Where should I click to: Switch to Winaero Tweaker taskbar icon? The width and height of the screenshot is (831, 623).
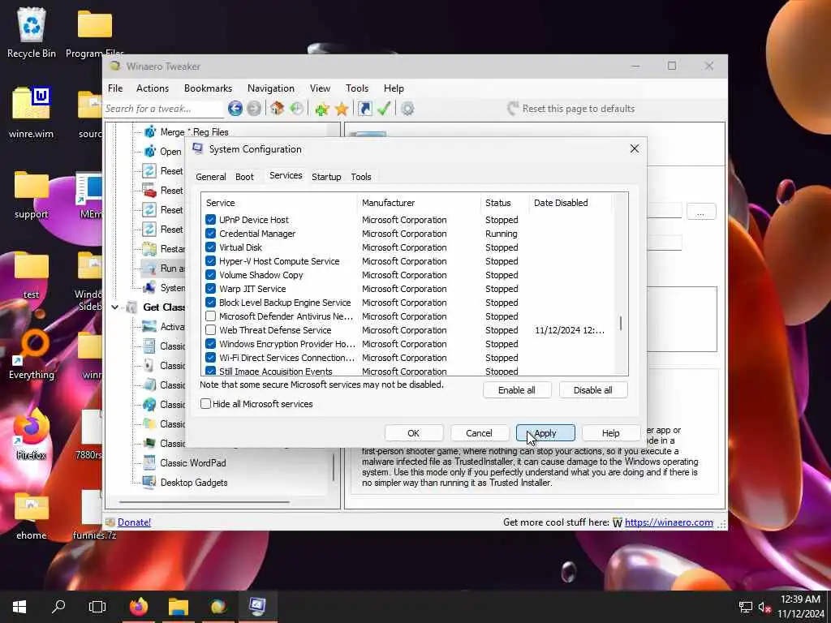(x=218, y=607)
